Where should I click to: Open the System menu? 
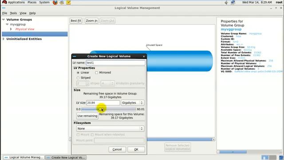[44, 2]
